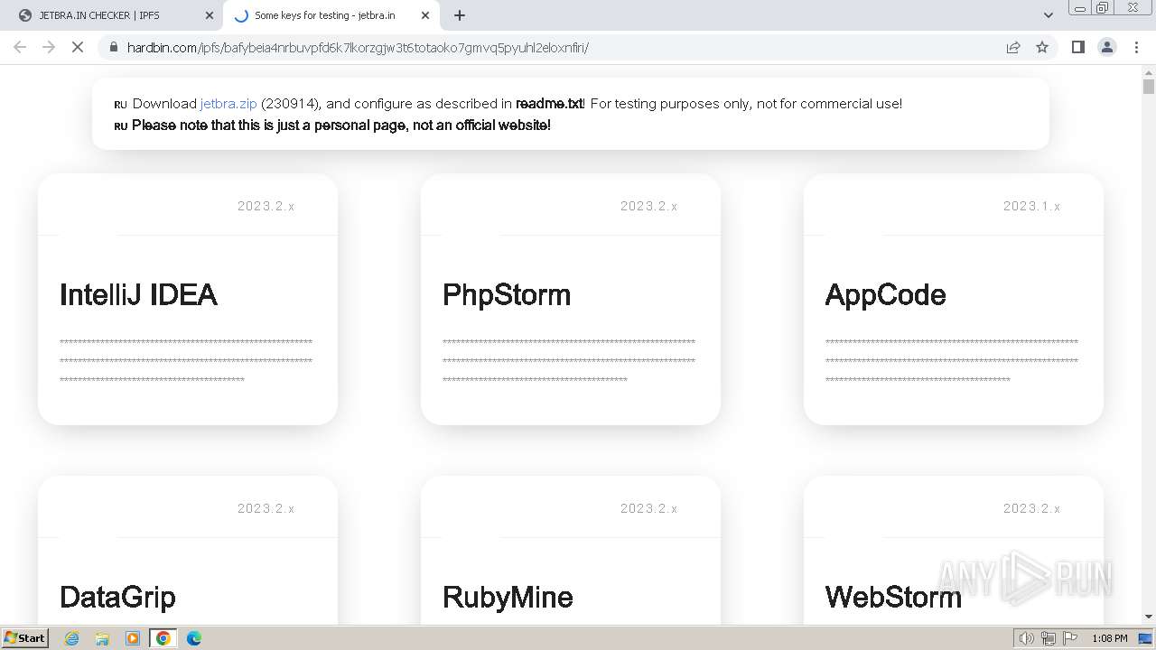Copy the PhpStorm masked key

point(569,361)
